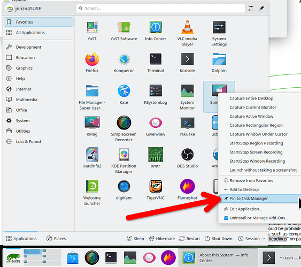301x267 pixels.
Task: Select Uninstall or Manage Add-Ons
Action: coord(260,218)
